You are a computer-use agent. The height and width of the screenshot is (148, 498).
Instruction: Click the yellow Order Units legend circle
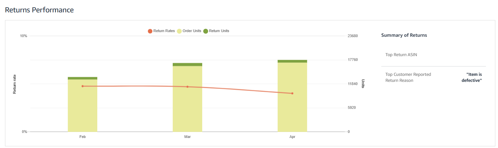pyautogui.click(x=179, y=31)
